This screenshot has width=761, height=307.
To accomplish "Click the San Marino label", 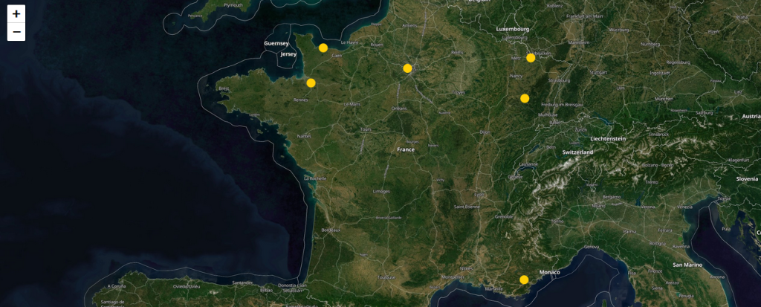I will (x=687, y=265).
